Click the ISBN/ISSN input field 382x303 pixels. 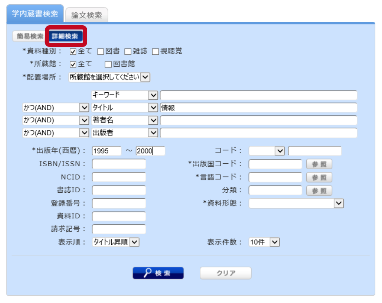coord(119,164)
